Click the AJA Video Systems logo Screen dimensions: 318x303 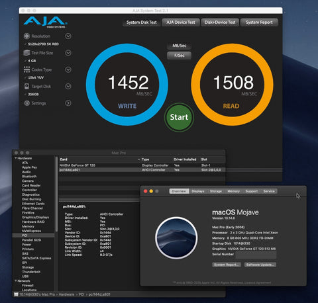pos(45,22)
